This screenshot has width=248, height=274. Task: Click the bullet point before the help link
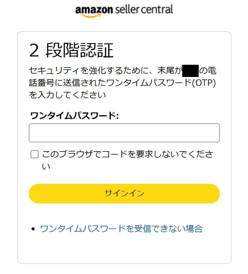(33, 229)
